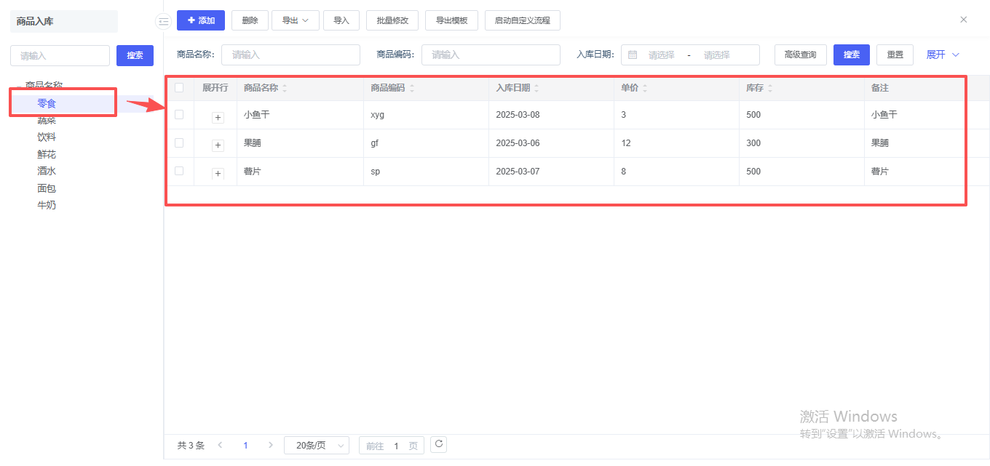The width and height of the screenshot is (990, 466).
Task: Select 饮料 category in tree
Action: coord(47,137)
